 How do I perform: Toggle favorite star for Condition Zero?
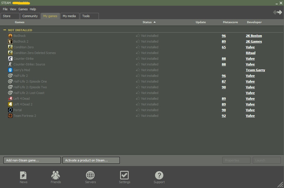[x=138, y=47]
